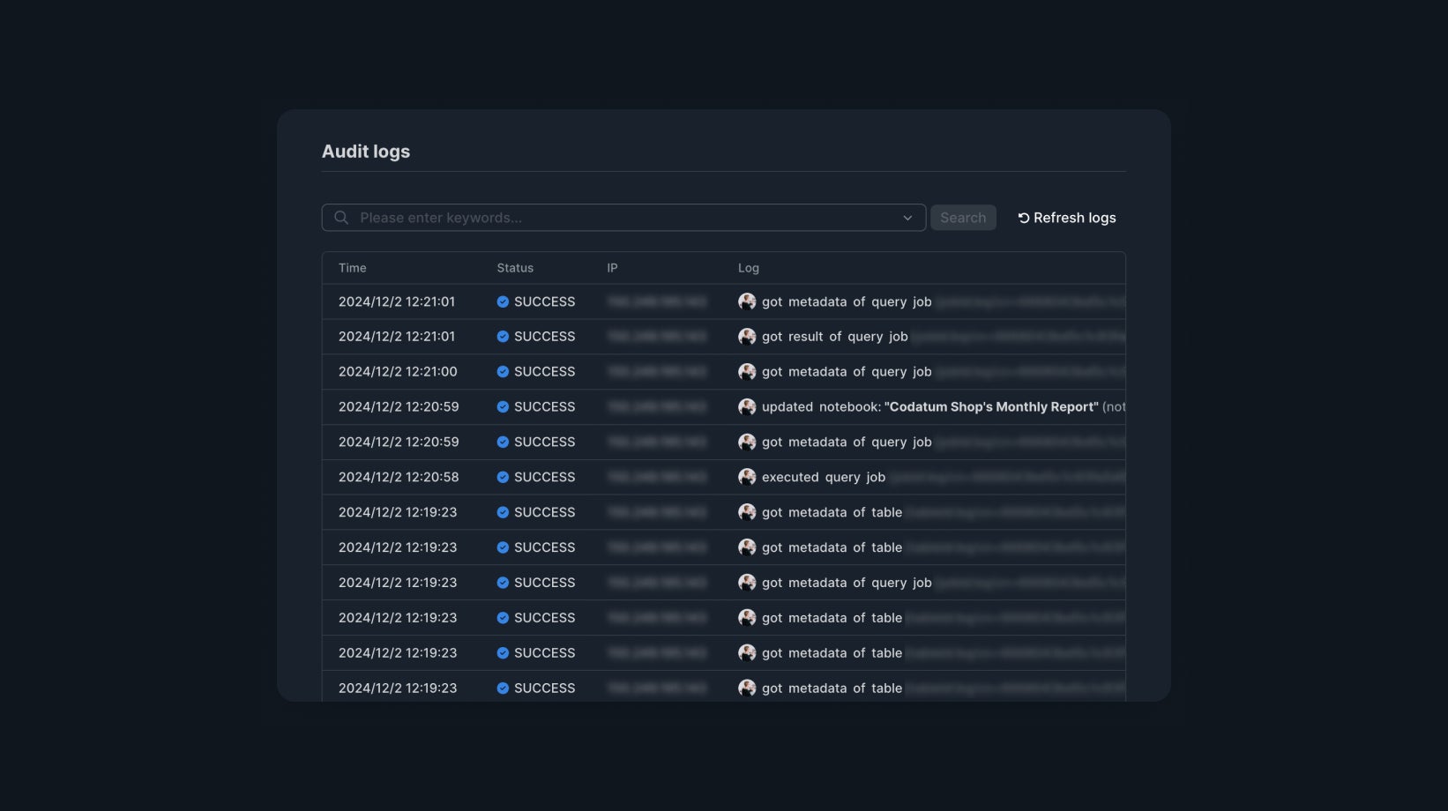Image resolution: width=1448 pixels, height=811 pixels.
Task: Click the magnifier icon in search field
Action: 341,218
